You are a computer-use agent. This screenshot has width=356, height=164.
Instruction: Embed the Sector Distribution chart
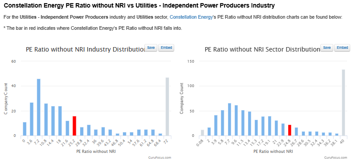(342, 48)
